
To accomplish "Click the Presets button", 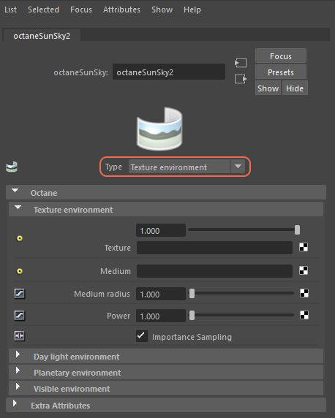I will tap(281, 72).
